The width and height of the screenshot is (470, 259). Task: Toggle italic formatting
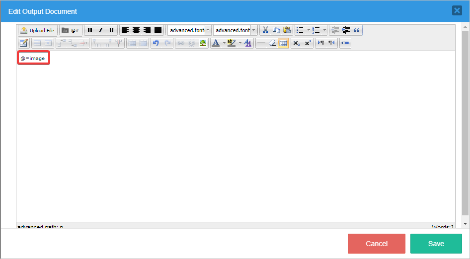(x=100, y=30)
